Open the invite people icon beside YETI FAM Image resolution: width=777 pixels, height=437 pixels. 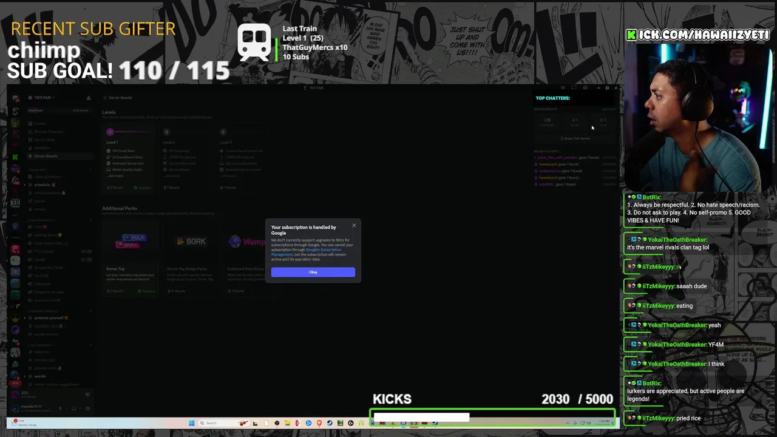pyautogui.click(x=89, y=98)
